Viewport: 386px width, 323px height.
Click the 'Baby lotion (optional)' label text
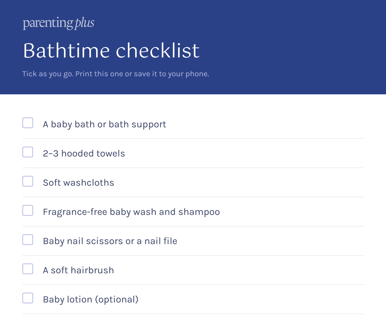tap(91, 299)
